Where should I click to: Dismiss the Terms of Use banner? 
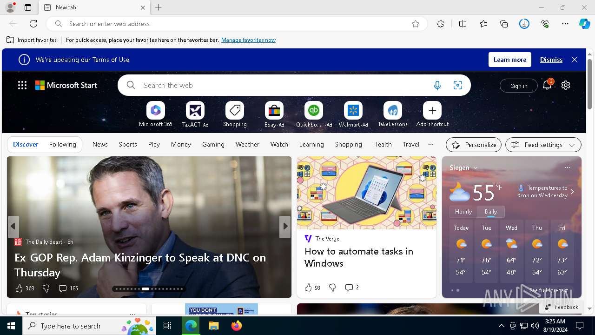pyautogui.click(x=551, y=60)
